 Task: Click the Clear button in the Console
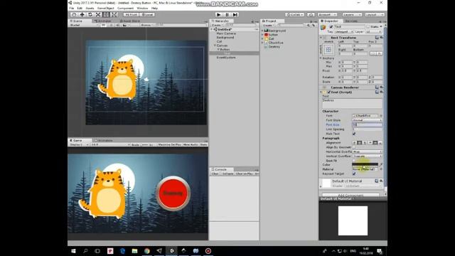click(215, 174)
